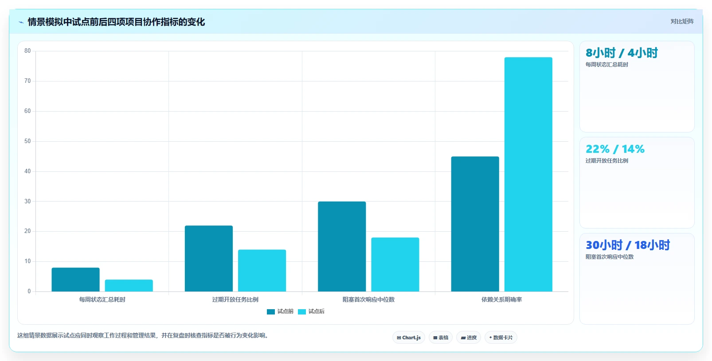This screenshot has height=361, width=712.
Task: Click the 过期开放任务比例 axis label
Action: 235,299
